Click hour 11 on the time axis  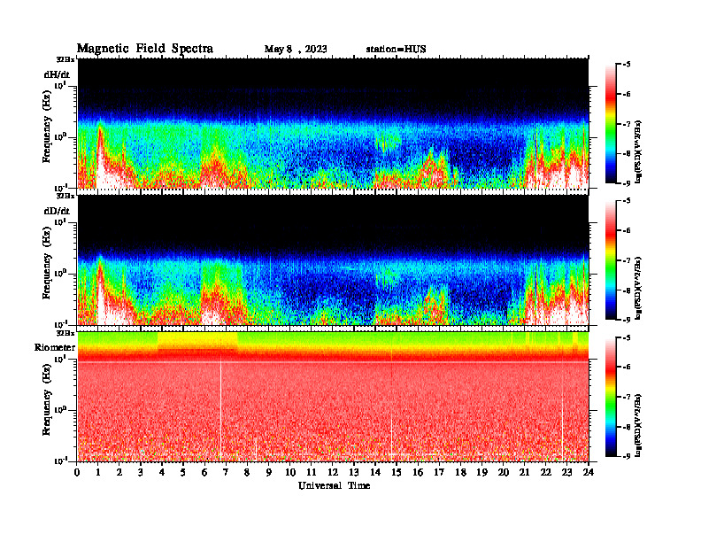tap(312, 472)
